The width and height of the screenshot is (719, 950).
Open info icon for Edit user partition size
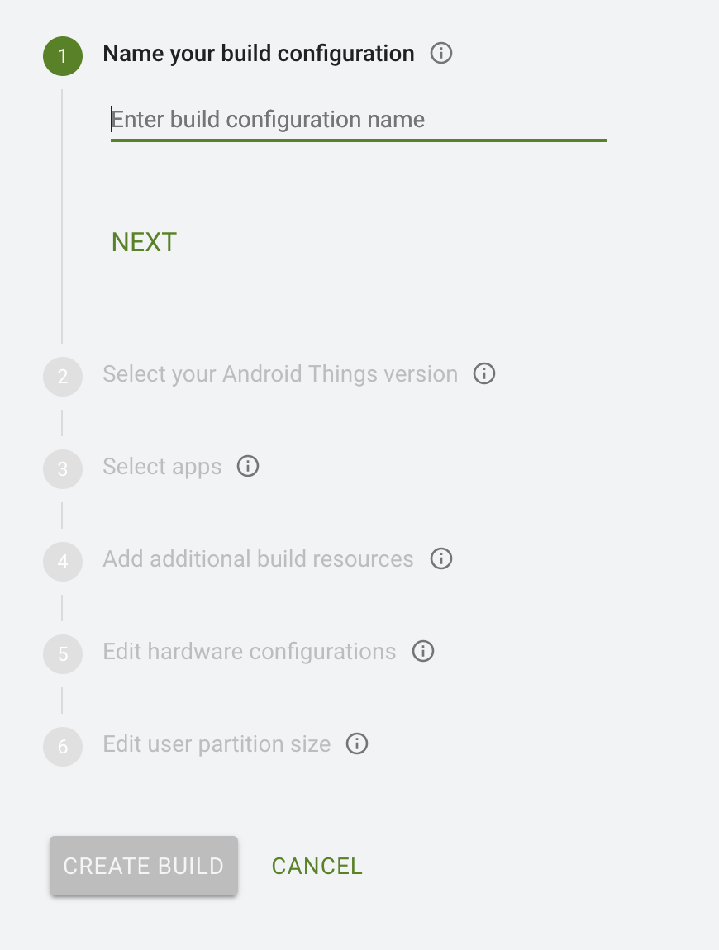coord(356,744)
